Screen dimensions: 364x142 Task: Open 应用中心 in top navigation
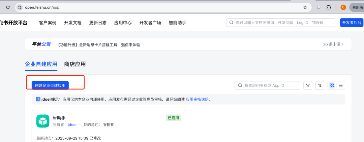point(123,23)
